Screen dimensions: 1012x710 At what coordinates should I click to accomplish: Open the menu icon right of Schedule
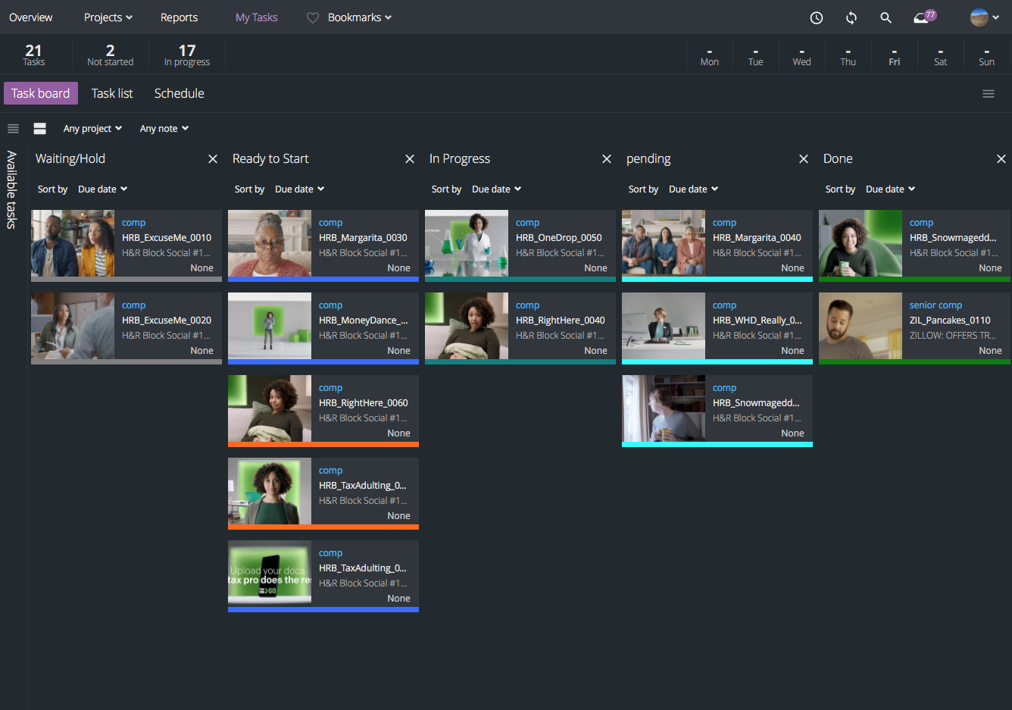[x=988, y=93]
